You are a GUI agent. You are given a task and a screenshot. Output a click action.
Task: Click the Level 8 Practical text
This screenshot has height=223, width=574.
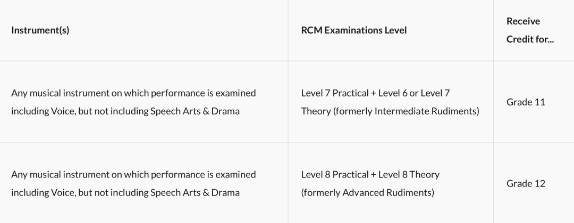coord(335,174)
